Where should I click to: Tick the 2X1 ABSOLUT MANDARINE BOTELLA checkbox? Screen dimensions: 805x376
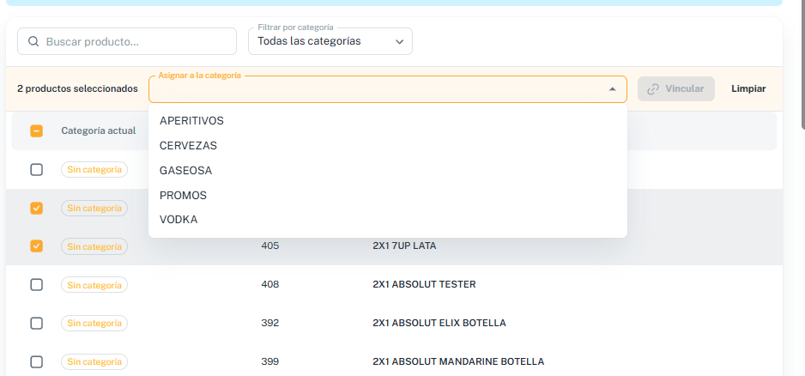[x=36, y=361]
